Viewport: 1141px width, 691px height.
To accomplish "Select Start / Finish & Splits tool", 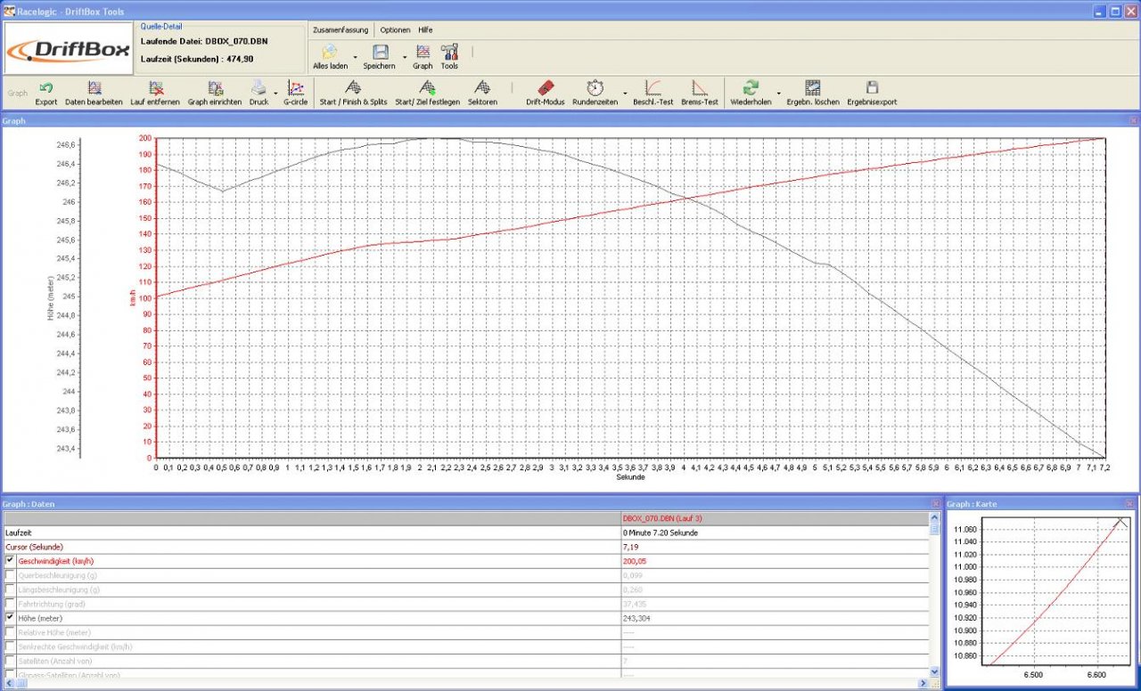I will point(353,88).
